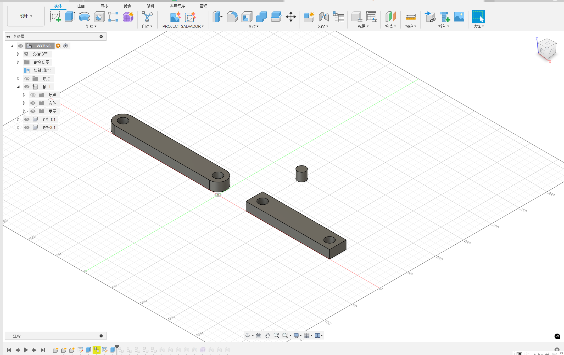
Task: Select the Fillet tool icon
Action: click(232, 17)
